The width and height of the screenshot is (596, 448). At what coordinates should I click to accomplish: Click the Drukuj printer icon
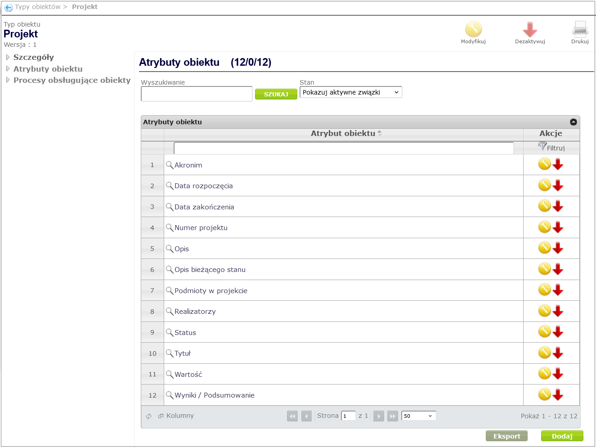(x=580, y=29)
